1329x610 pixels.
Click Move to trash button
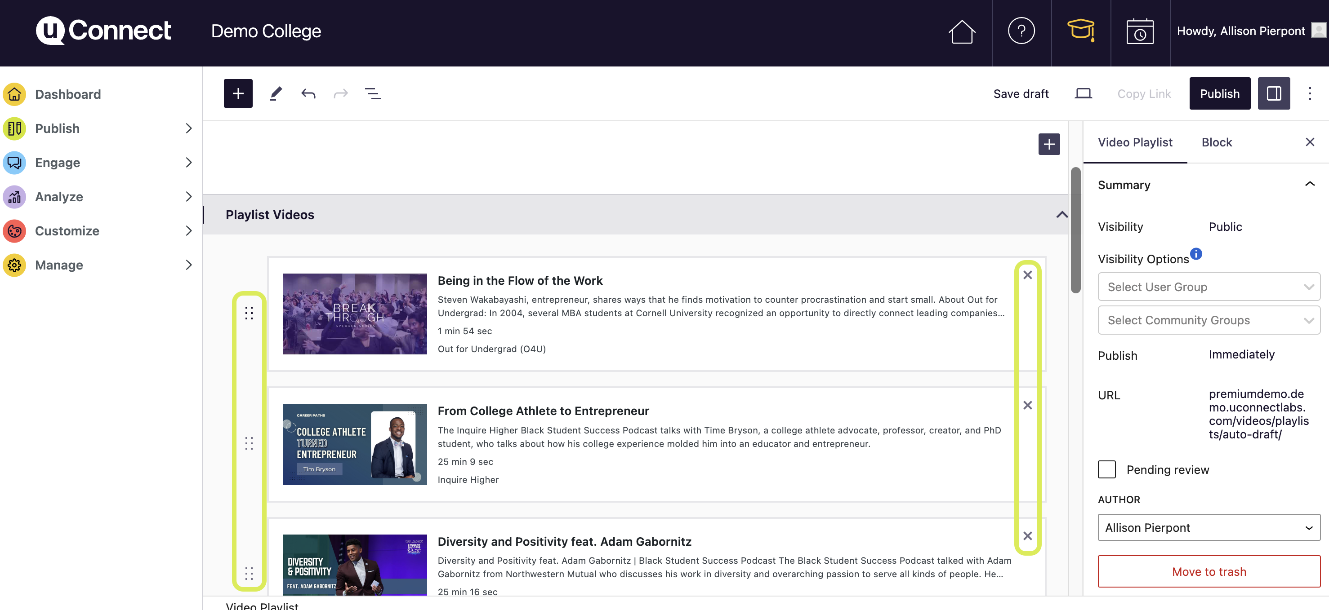(1208, 571)
